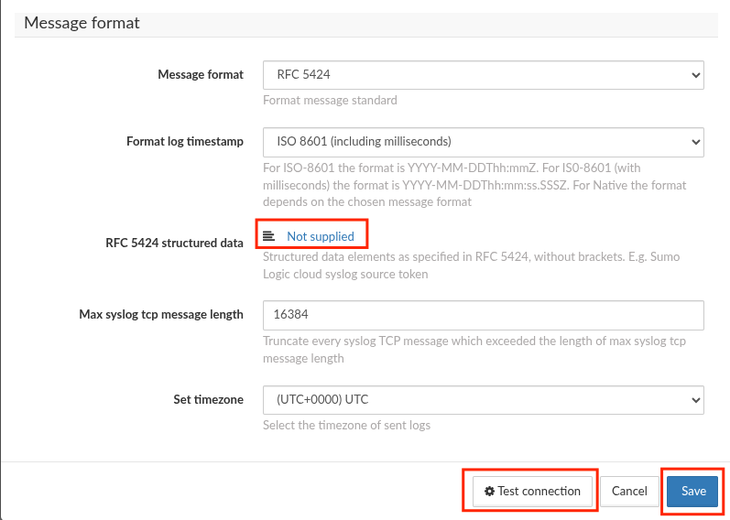Click the 'RFC 5424 structured data' label
This screenshot has width=730, height=520.
coord(174,243)
